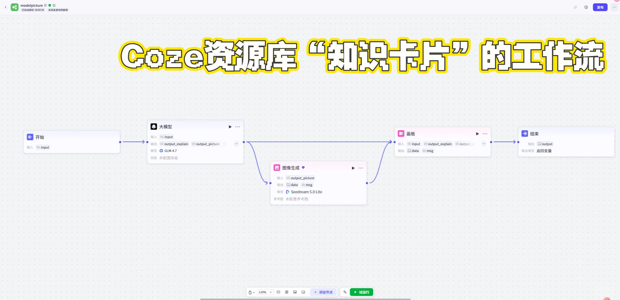Toggle the minimap toolbar icon
The image size is (620, 300).
(x=303, y=292)
